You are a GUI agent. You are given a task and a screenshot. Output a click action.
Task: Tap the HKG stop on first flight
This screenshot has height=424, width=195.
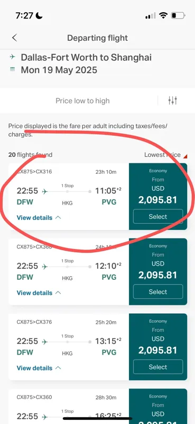(67, 203)
